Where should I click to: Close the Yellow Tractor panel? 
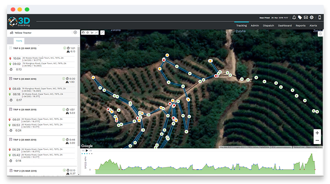[75, 32]
